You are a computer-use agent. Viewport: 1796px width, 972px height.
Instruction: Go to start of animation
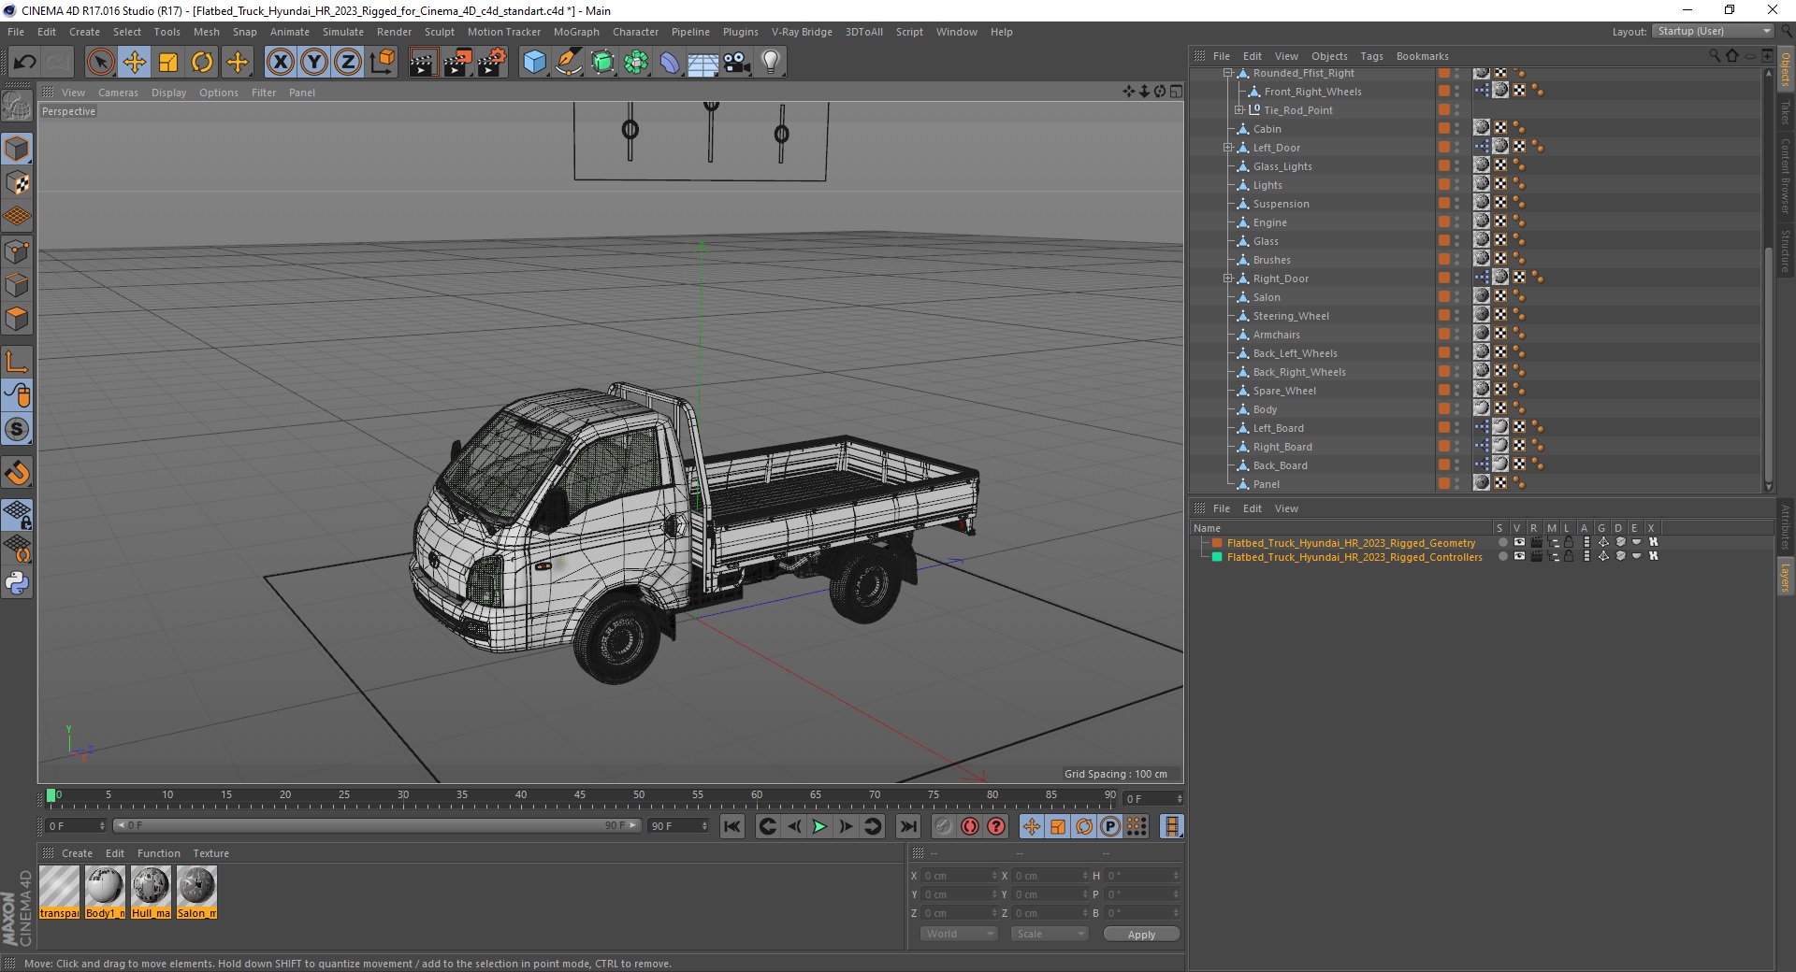pyautogui.click(x=732, y=826)
